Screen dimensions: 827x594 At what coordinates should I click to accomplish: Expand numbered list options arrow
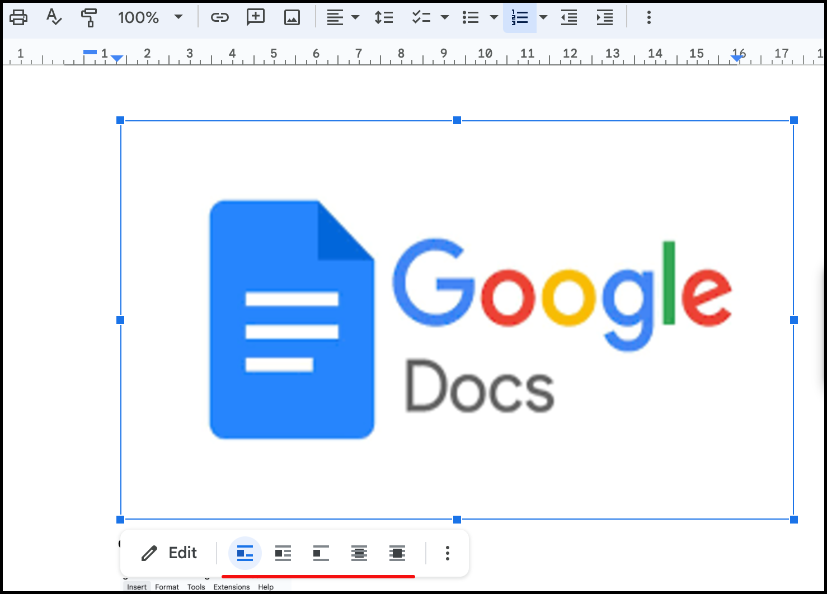click(543, 17)
